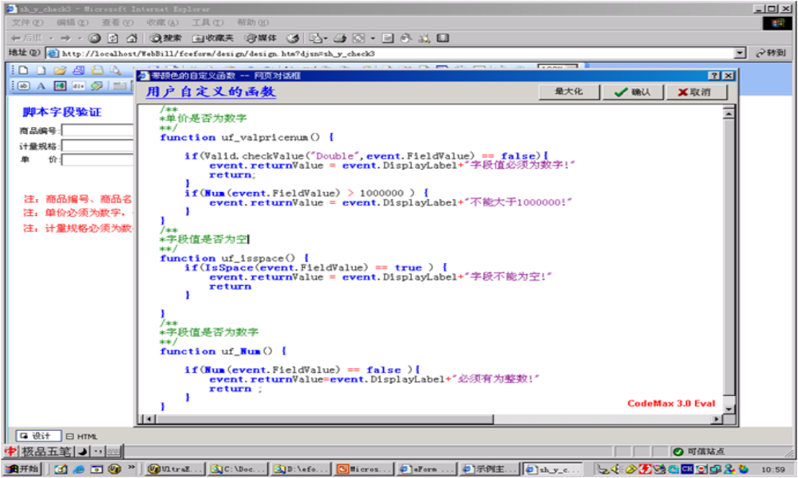Click the Open folder icon in designer toolbar
This screenshot has height=478, width=798.
(x=60, y=71)
